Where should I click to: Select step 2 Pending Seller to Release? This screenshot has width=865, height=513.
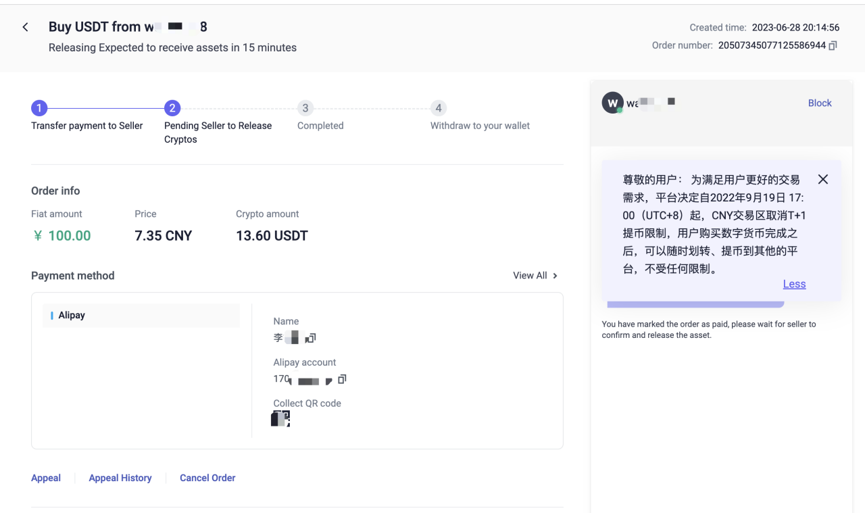[172, 108]
